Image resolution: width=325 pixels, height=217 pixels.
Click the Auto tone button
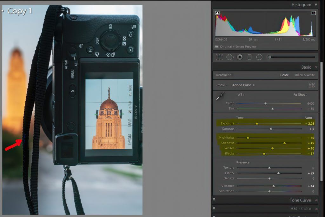308,118
